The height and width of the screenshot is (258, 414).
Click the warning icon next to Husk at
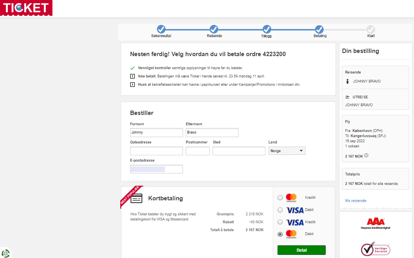tap(132, 85)
